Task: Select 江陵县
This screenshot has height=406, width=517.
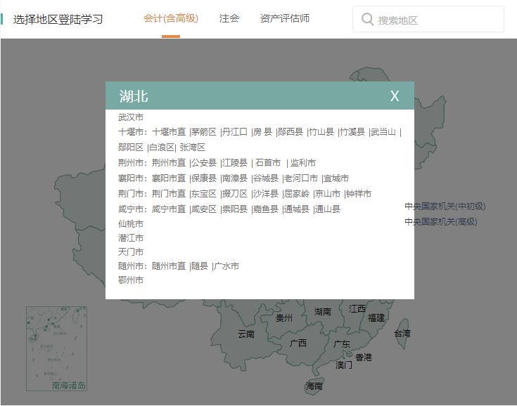Action: click(x=235, y=163)
